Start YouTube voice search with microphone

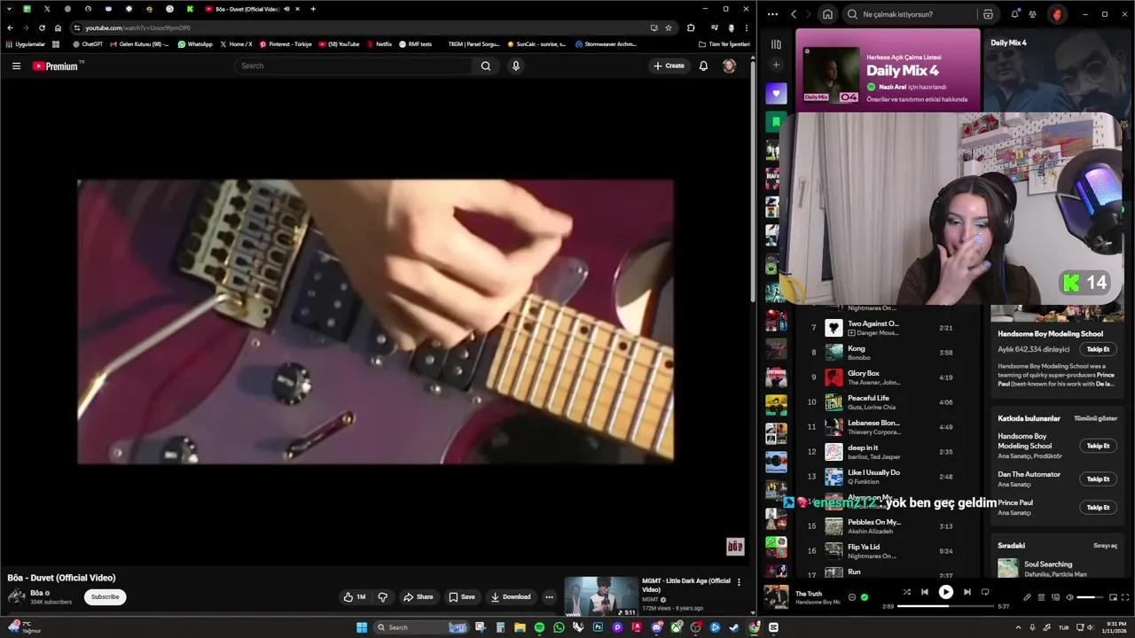tap(515, 66)
